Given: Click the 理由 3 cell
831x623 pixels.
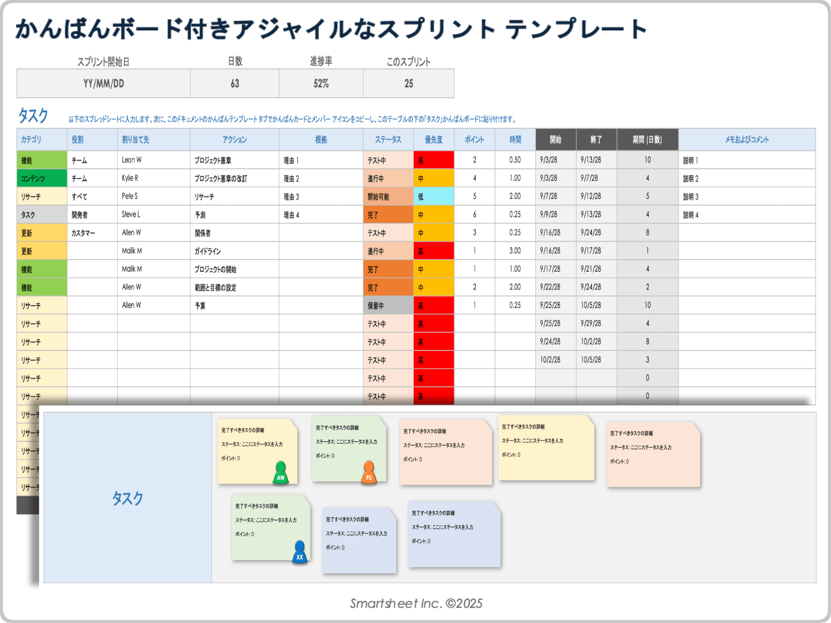Looking at the screenshot, I should click(x=321, y=196).
